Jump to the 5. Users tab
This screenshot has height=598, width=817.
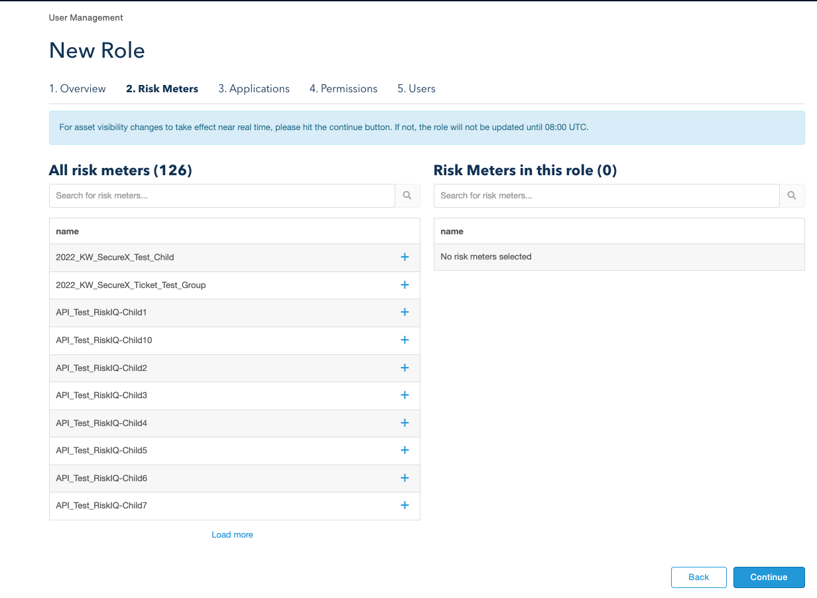(x=416, y=89)
